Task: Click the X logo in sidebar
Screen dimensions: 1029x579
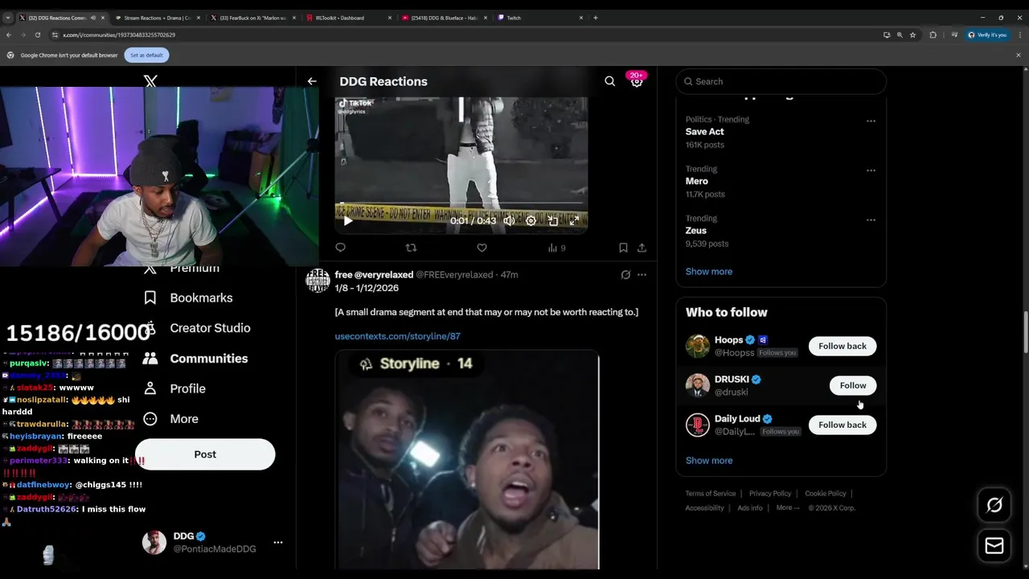Action: coord(150,81)
